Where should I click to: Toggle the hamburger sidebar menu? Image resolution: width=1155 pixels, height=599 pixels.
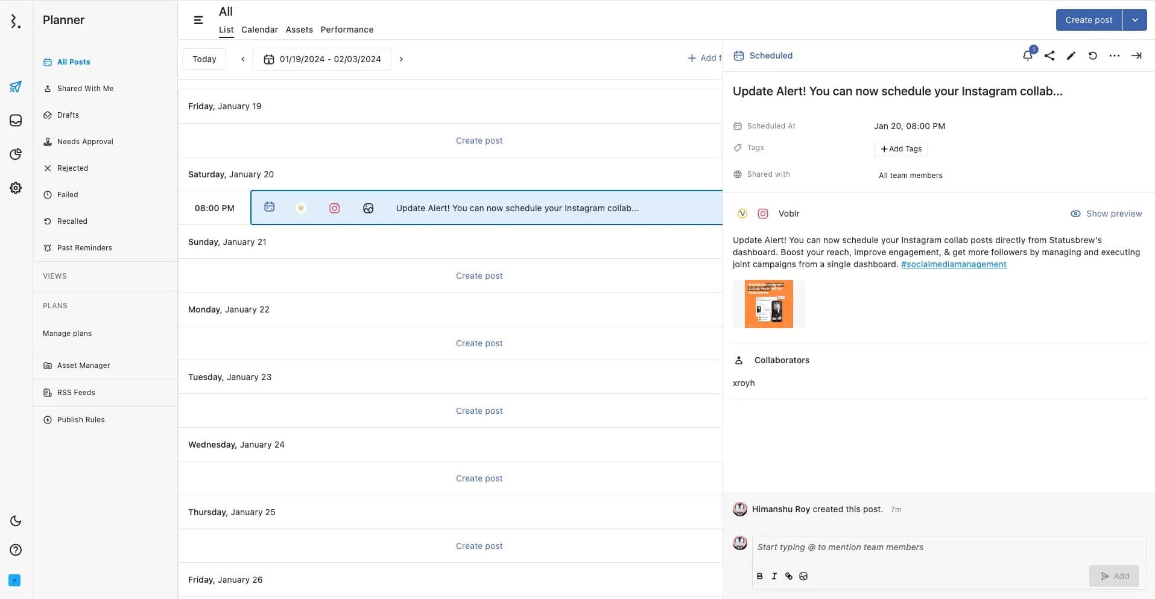198,20
